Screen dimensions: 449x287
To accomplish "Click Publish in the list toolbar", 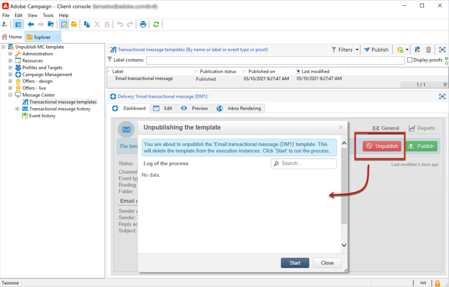I will (x=376, y=50).
